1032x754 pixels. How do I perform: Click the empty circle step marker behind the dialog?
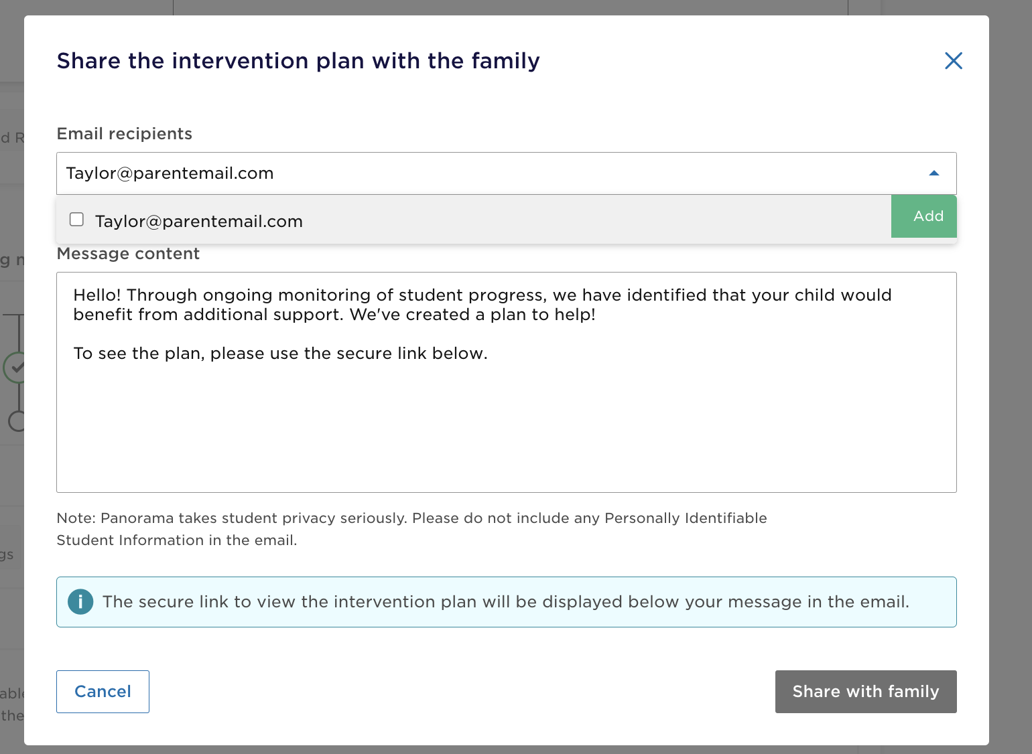click(x=16, y=421)
